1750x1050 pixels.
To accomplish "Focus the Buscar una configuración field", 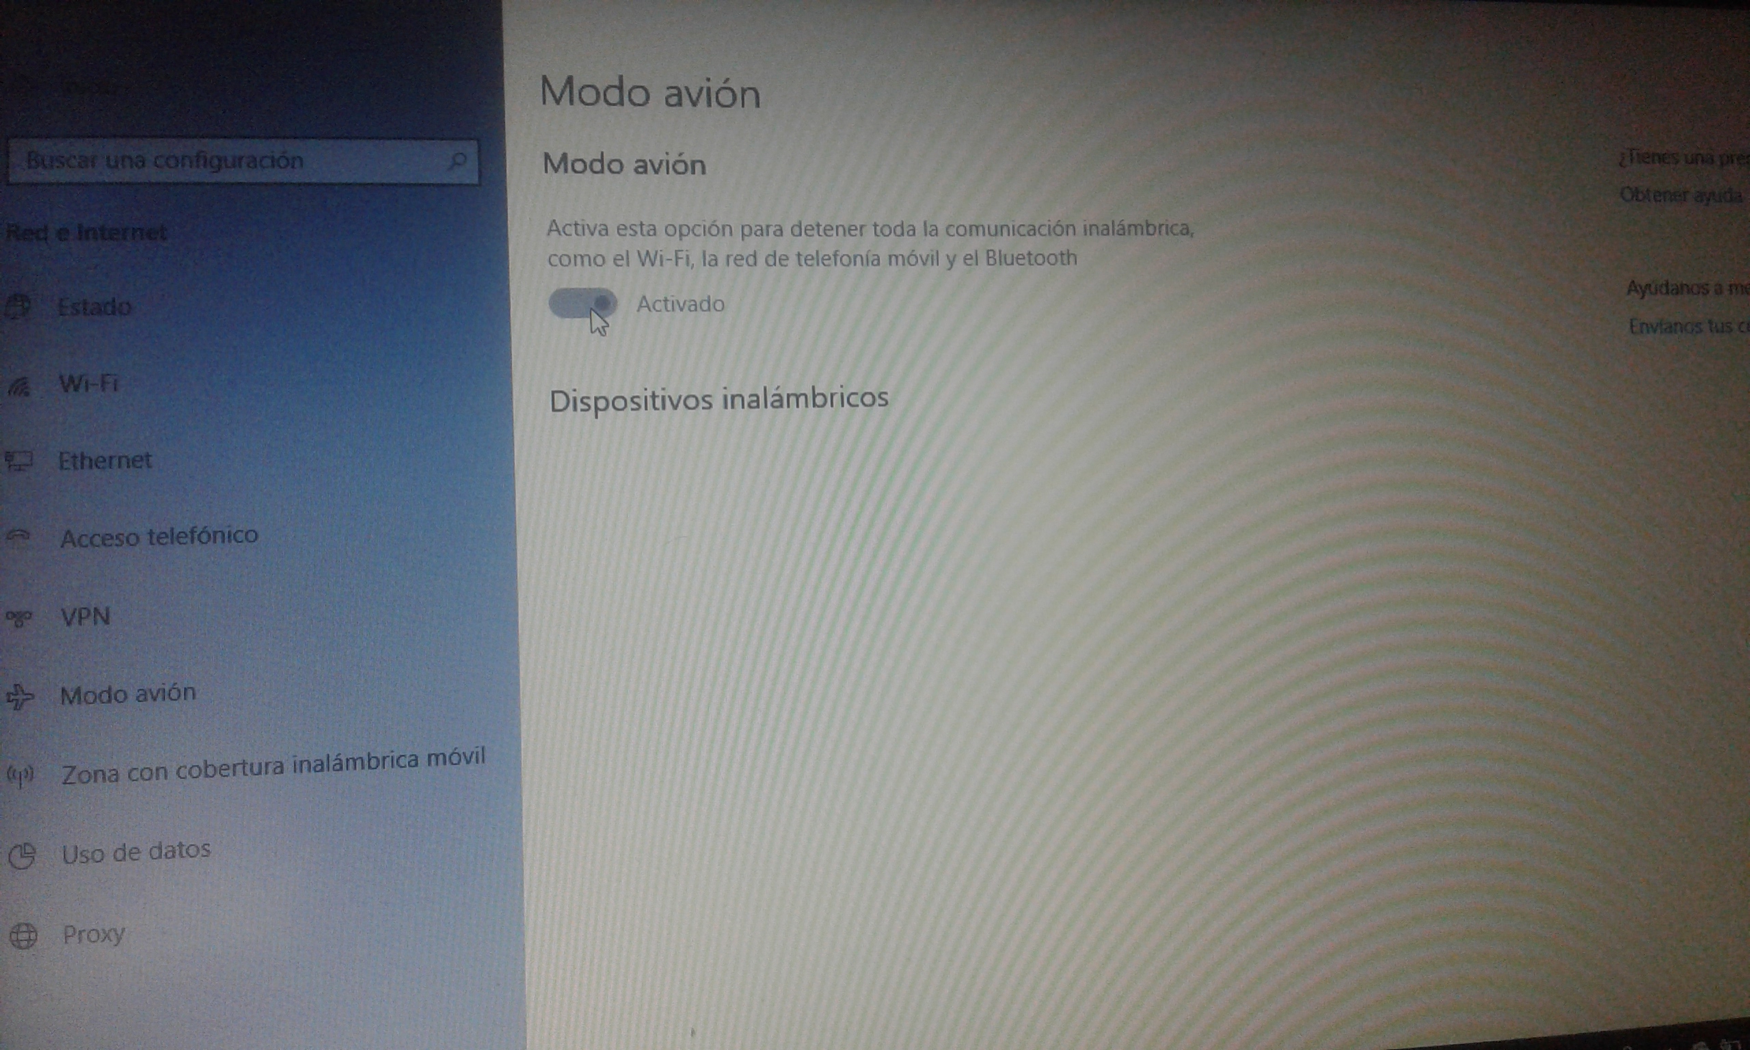I will click(226, 161).
